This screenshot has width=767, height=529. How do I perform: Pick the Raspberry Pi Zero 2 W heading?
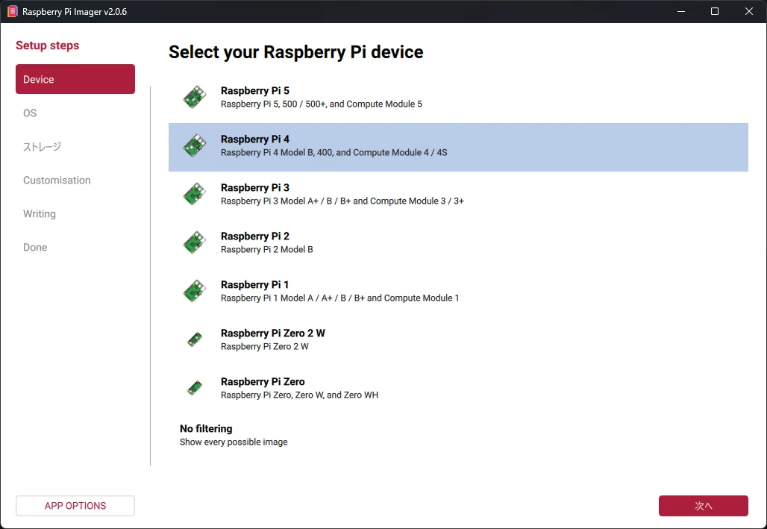click(273, 333)
